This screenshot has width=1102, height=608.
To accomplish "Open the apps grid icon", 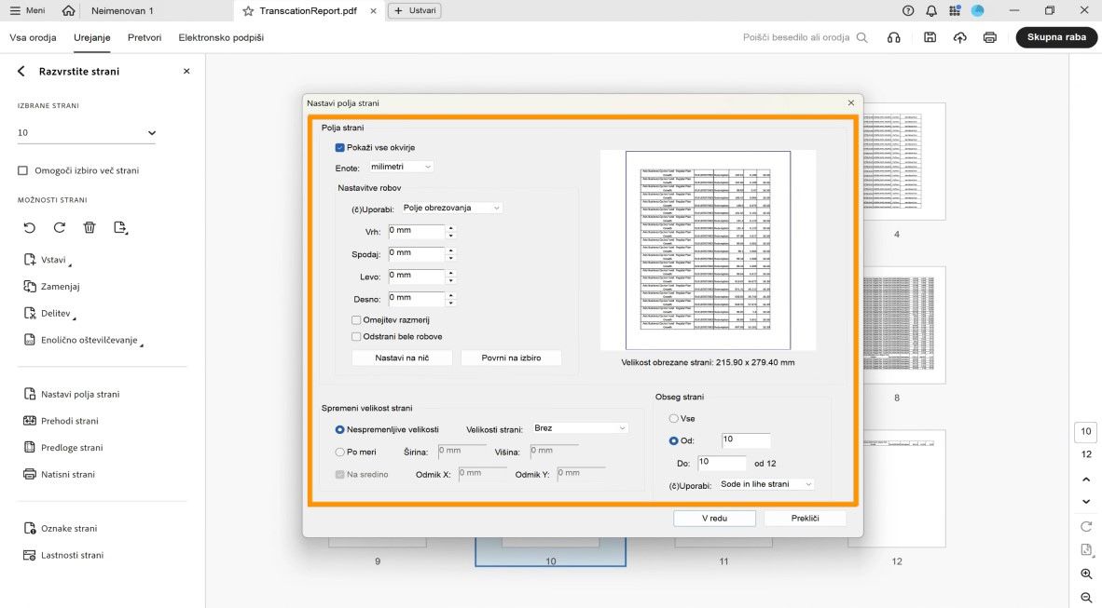I will pyautogui.click(x=955, y=10).
